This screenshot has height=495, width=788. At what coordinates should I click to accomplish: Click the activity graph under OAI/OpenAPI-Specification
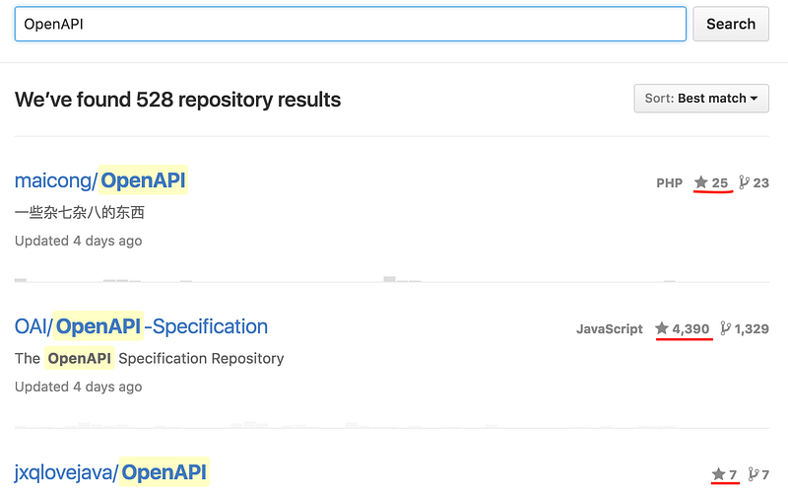tap(392, 424)
